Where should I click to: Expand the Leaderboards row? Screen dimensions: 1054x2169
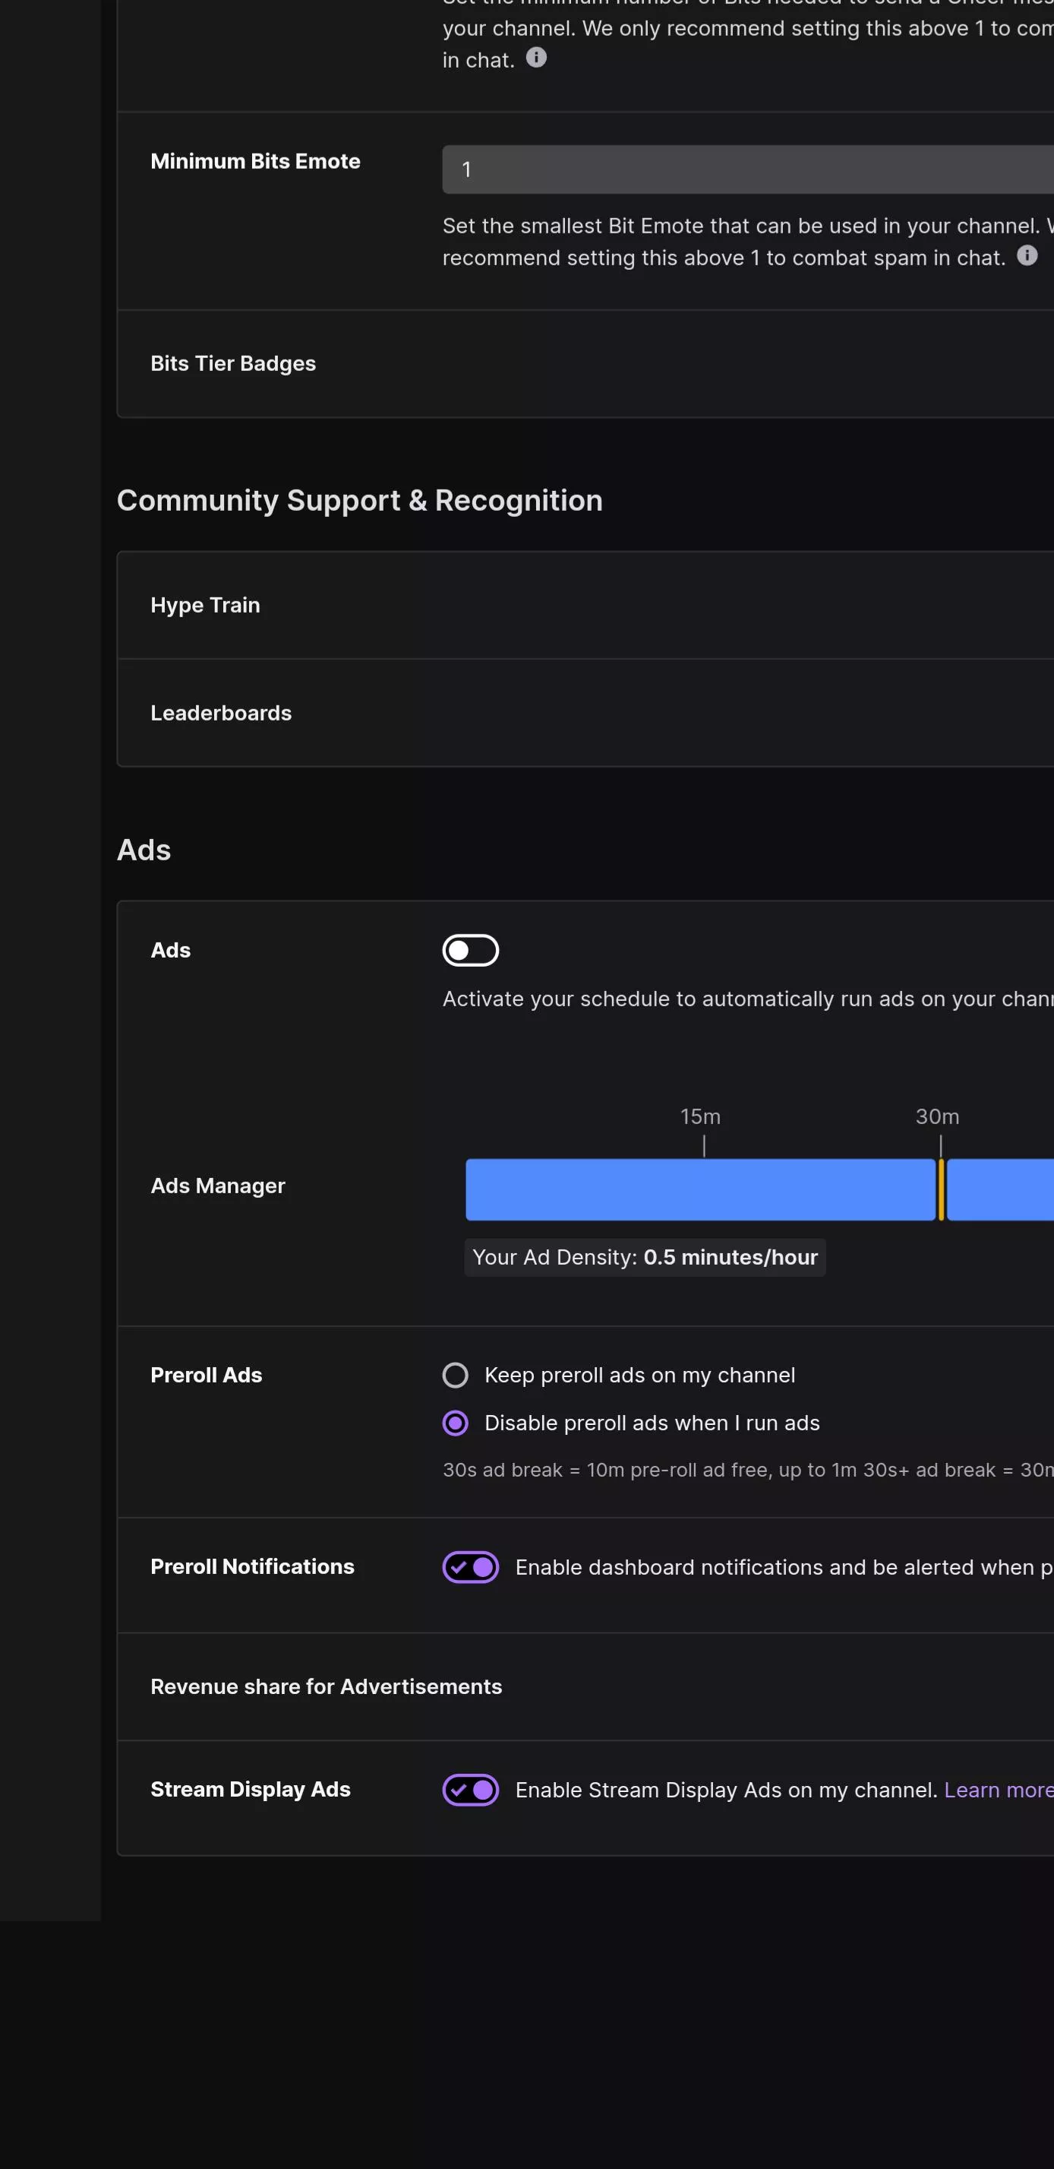pyautogui.click(x=585, y=713)
